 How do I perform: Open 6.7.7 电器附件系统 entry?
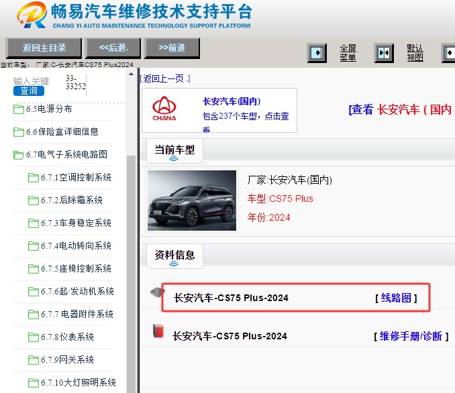(x=77, y=314)
